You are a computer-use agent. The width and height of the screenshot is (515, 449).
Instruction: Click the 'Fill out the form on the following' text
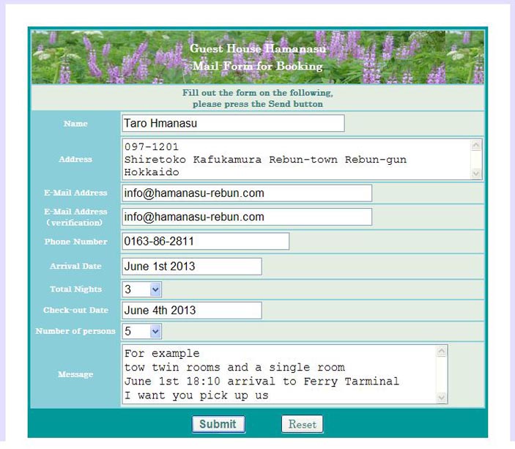(x=258, y=92)
